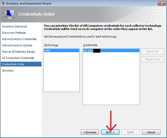Close the Inventory and Assessment Wizard window
The image size is (167, 138).
pos(162,4)
